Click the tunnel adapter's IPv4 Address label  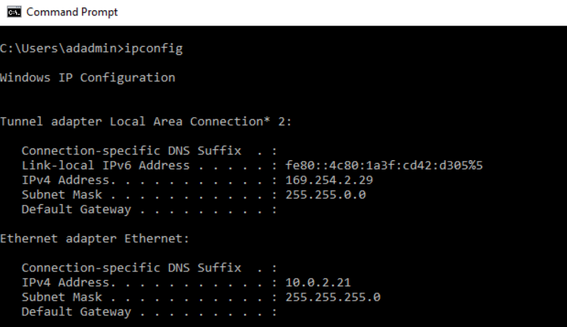pyautogui.click(x=66, y=180)
